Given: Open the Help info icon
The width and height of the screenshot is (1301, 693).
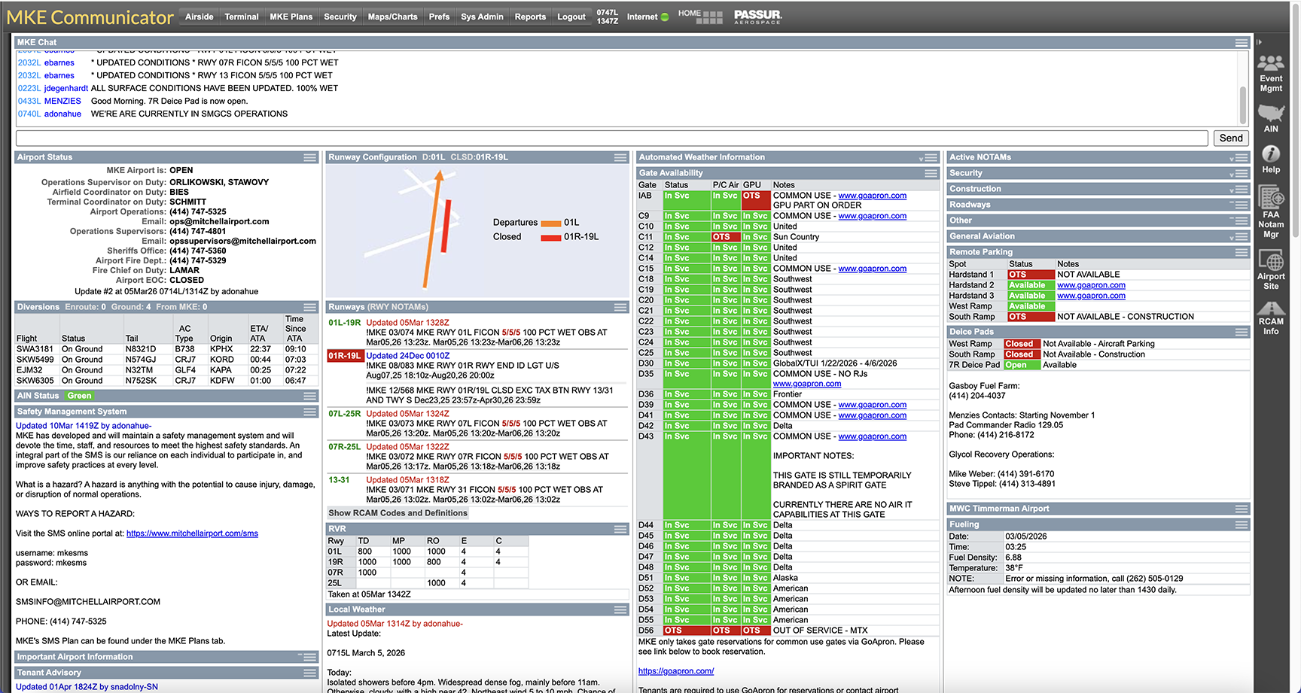Looking at the screenshot, I should click(x=1271, y=154).
